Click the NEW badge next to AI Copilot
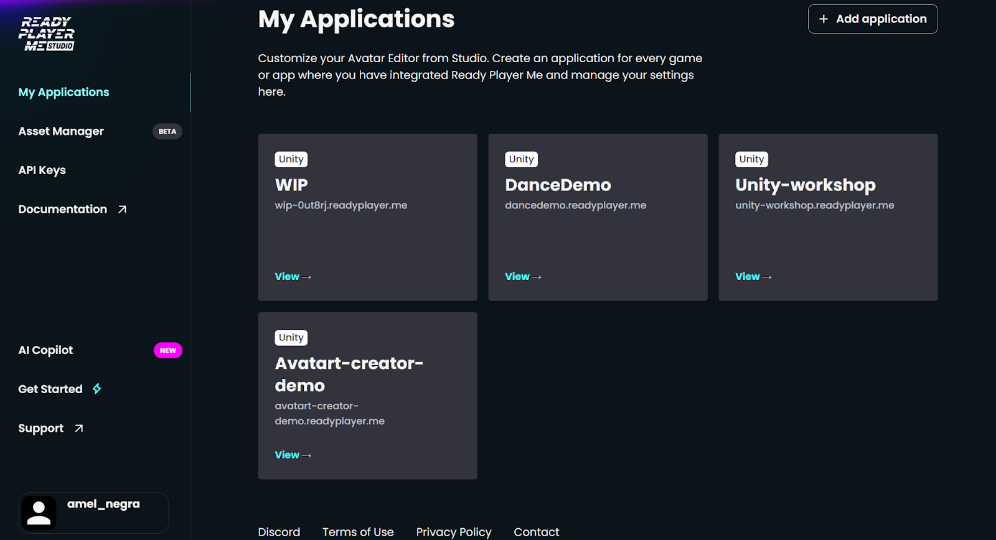 (x=168, y=350)
